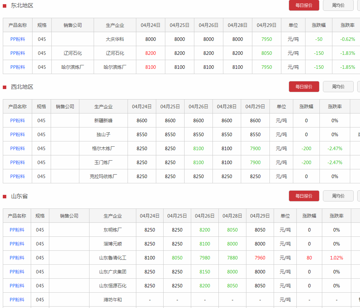This screenshot has height=308, width=360.
Task: Click red 8100 price for 哈尔滨炼厂
Action: click(151, 67)
